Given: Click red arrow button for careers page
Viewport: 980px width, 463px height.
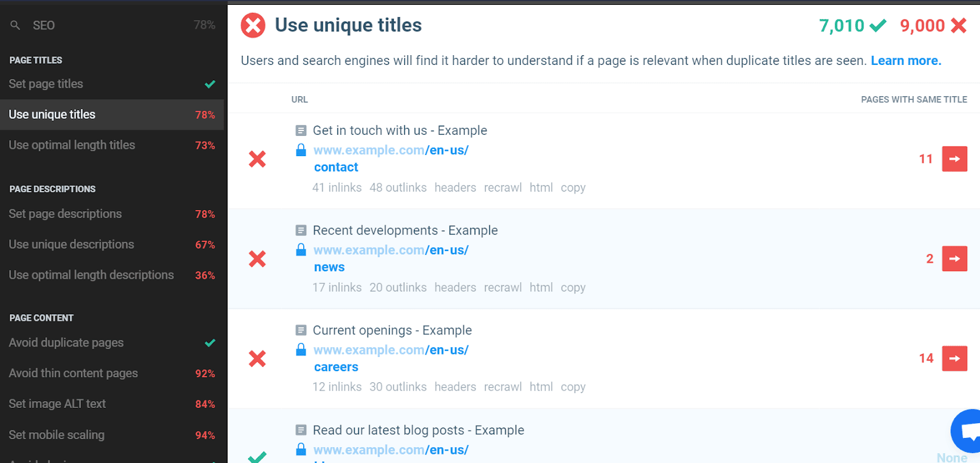Looking at the screenshot, I should click(954, 359).
